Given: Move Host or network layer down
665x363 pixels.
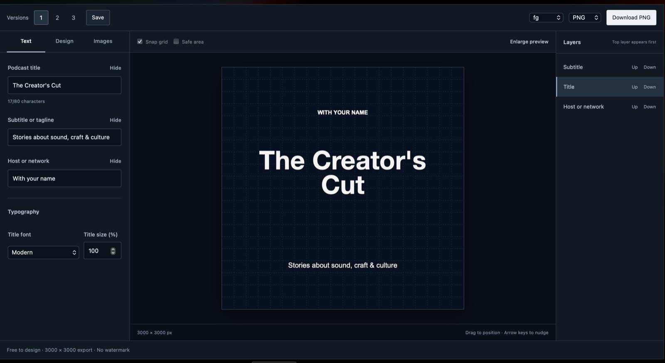Looking at the screenshot, I should coord(650,107).
